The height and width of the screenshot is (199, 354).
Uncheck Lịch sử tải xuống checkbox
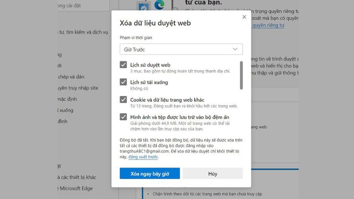tap(123, 82)
